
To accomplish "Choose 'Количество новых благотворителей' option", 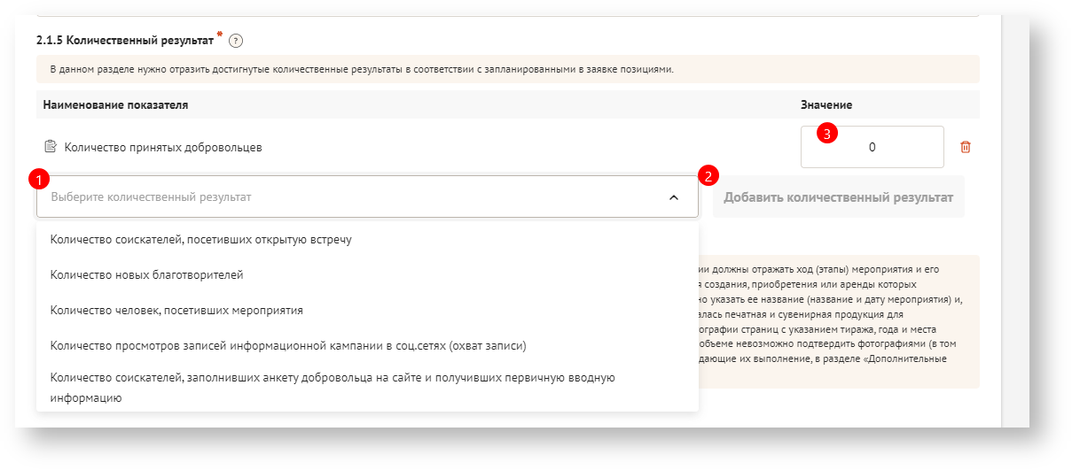I will tap(147, 275).
